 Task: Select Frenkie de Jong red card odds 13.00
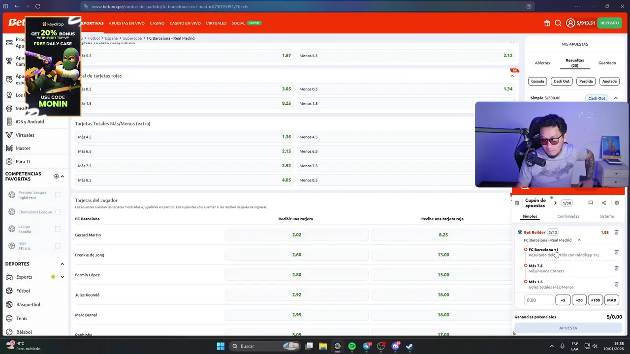coord(443,255)
